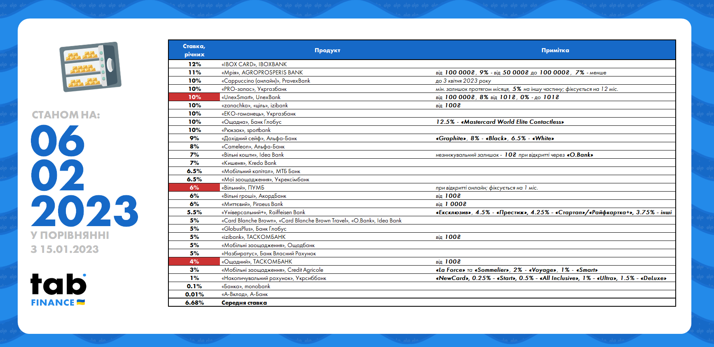Select the «GlobusPlus», Банк Глобус product
714x347 pixels.
click(x=254, y=229)
